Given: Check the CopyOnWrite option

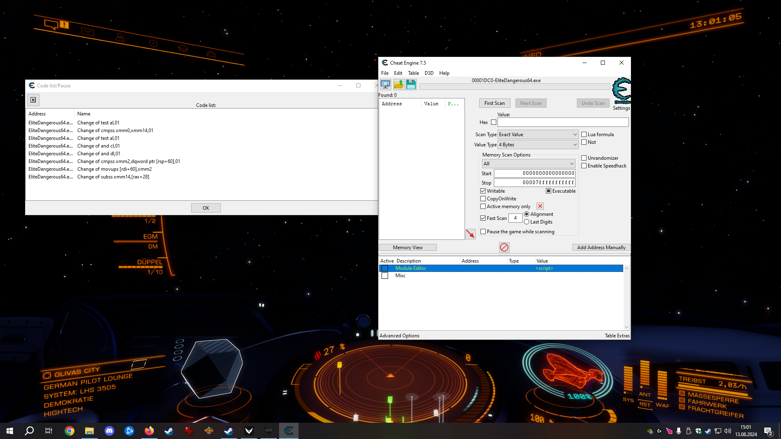Looking at the screenshot, I should point(483,199).
